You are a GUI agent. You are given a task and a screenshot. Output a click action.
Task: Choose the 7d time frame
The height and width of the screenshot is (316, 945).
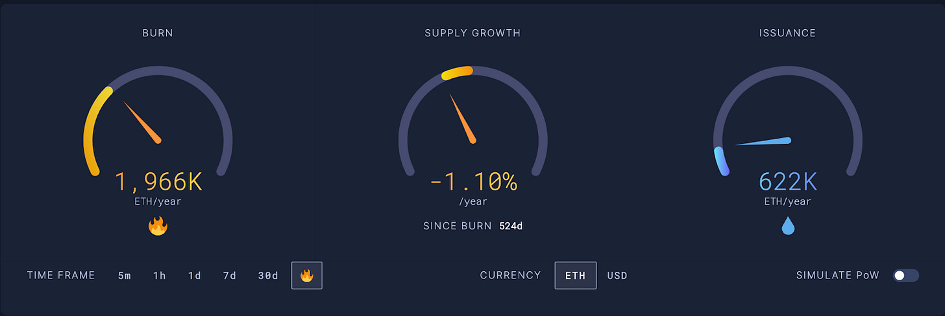[x=230, y=275]
